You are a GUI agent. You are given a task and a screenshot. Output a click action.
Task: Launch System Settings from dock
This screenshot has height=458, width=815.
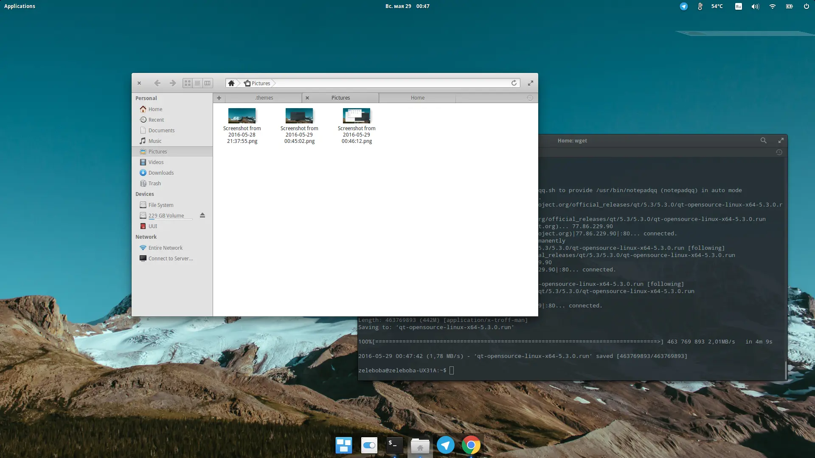coord(369,445)
